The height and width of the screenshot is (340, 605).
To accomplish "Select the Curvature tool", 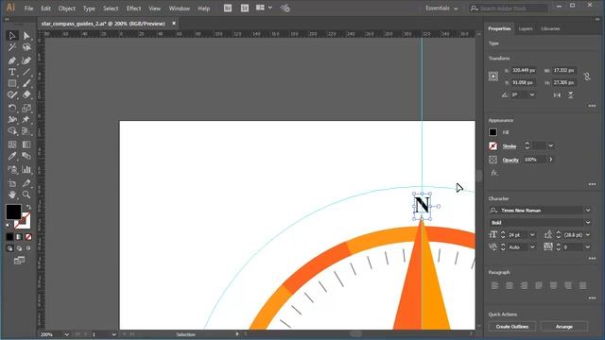I will [26, 60].
